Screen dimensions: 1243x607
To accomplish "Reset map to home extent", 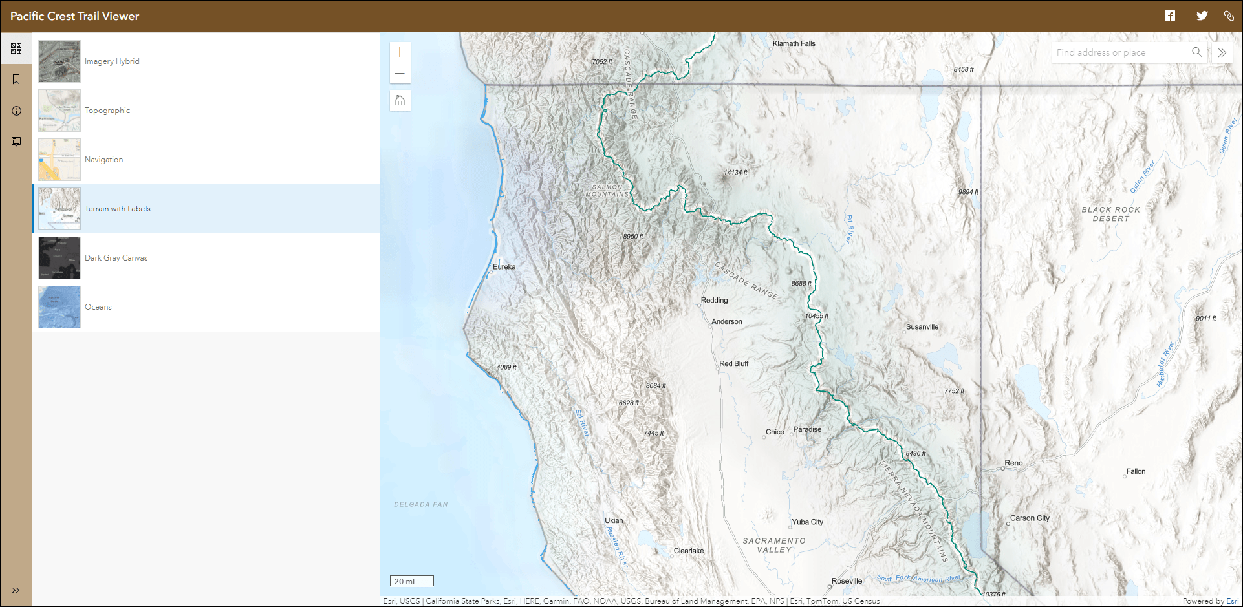I will (x=400, y=100).
